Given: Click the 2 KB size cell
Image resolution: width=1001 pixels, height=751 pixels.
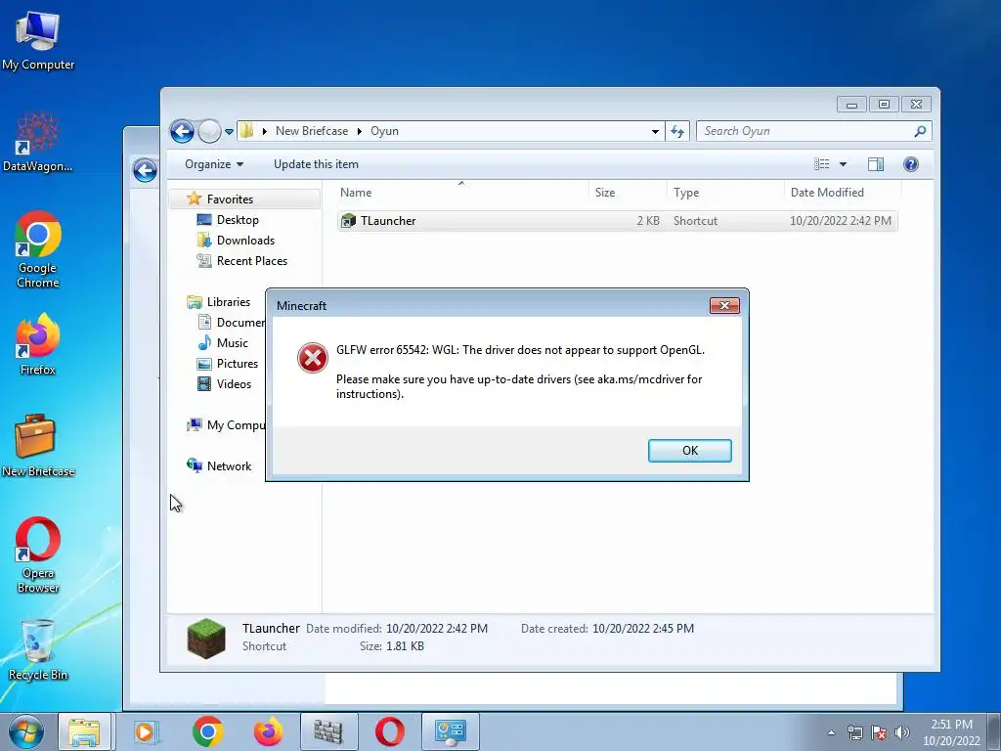Looking at the screenshot, I should pyautogui.click(x=648, y=221).
